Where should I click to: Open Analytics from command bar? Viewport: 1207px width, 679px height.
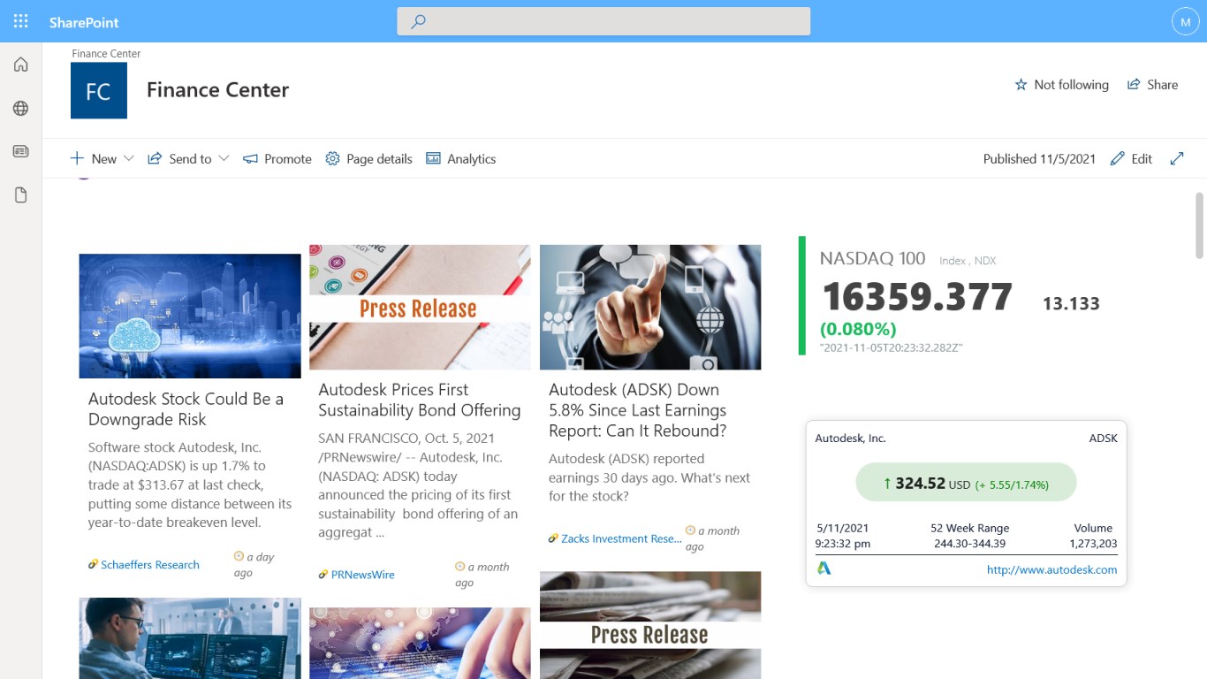460,158
